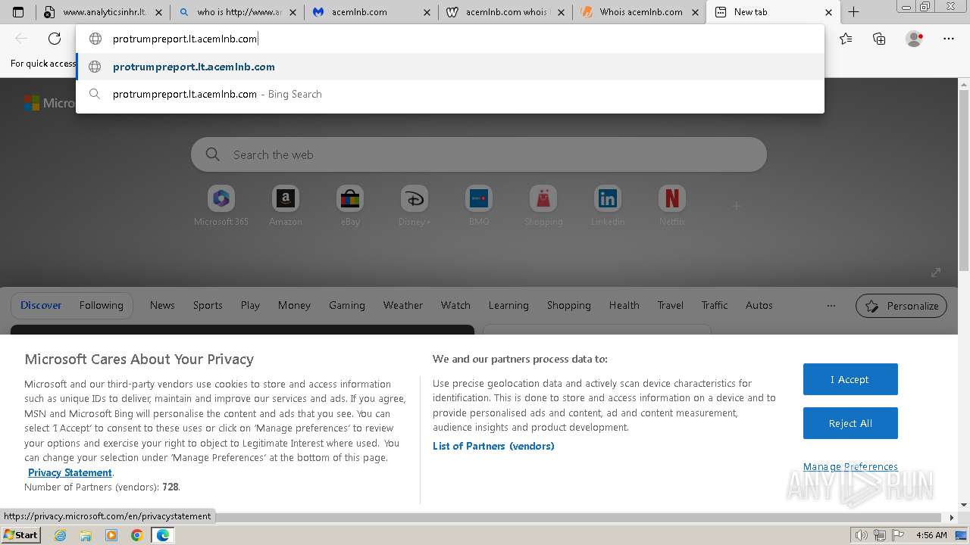
Task: Open Shopping feed category
Action: [x=569, y=305]
